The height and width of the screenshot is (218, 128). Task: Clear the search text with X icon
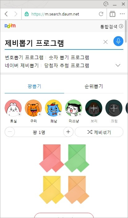(106, 42)
